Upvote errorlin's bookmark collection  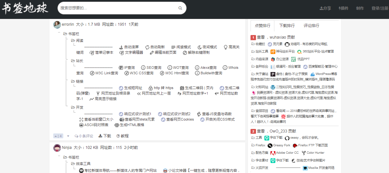[58, 136]
